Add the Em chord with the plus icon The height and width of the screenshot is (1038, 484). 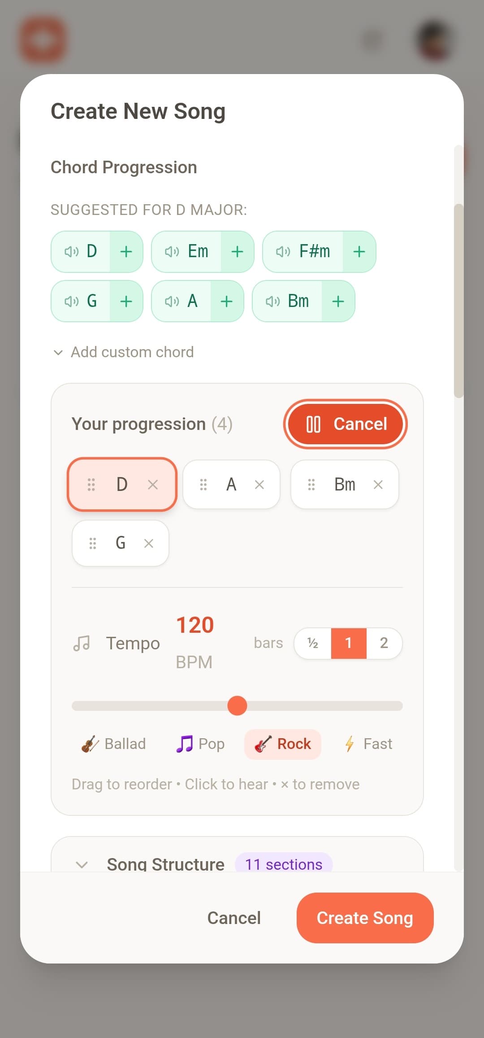tap(237, 252)
